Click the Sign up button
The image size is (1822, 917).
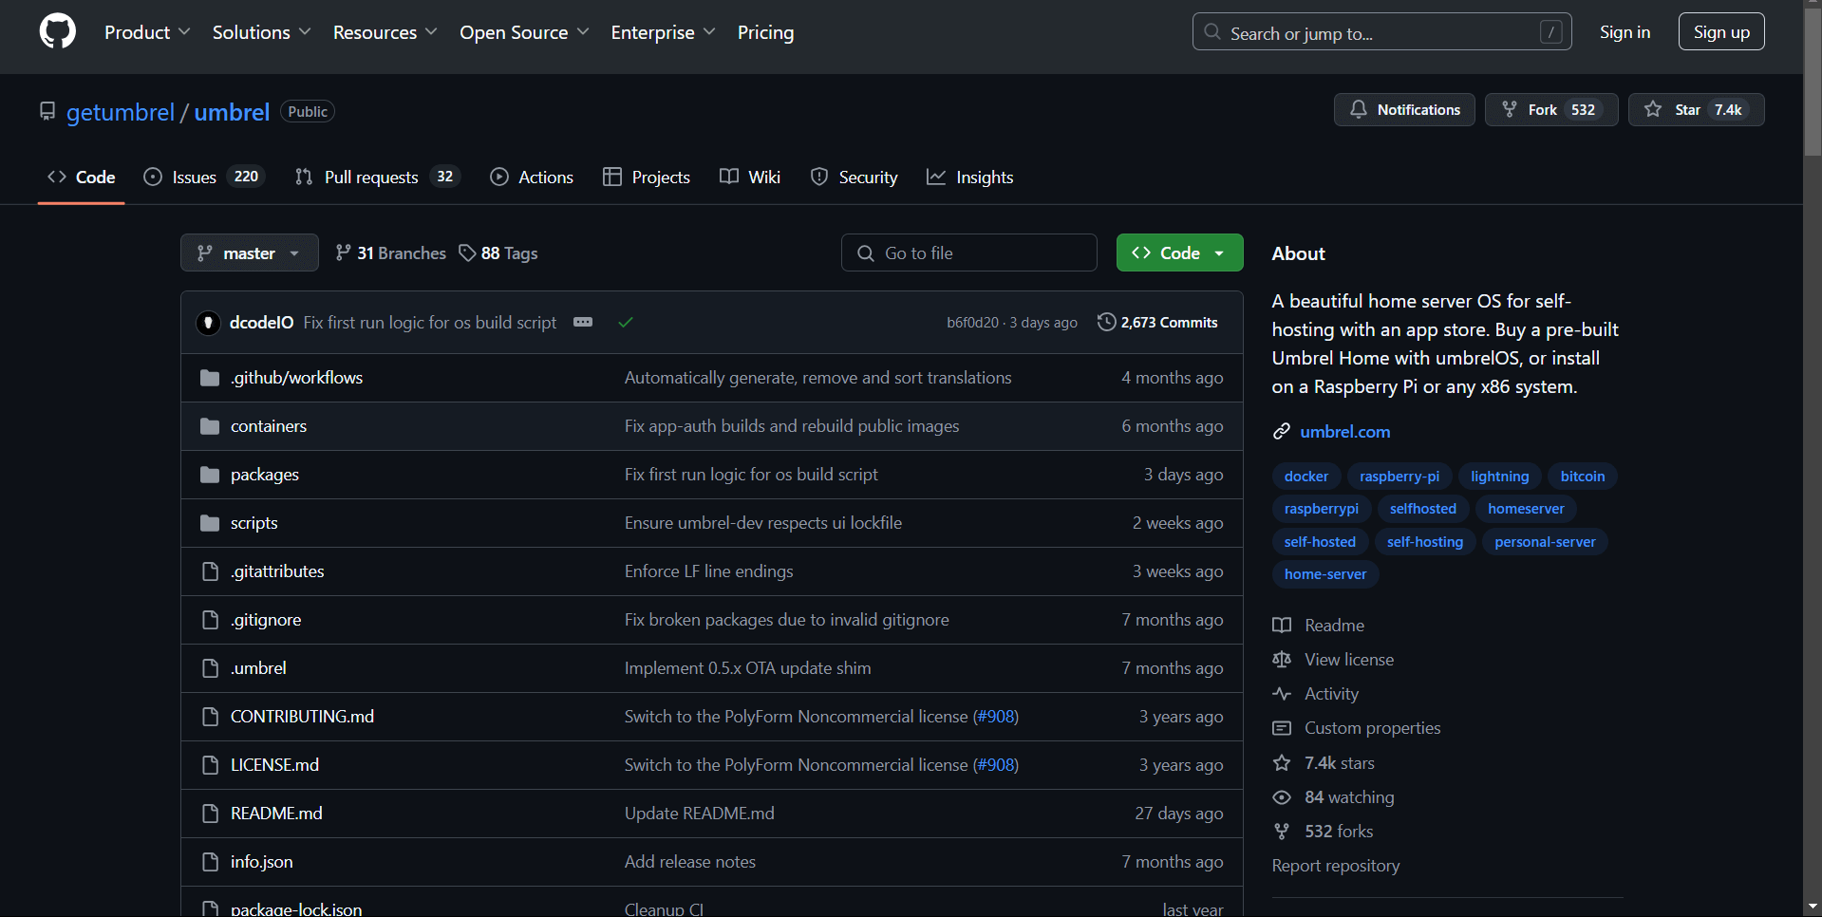click(x=1721, y=32)
